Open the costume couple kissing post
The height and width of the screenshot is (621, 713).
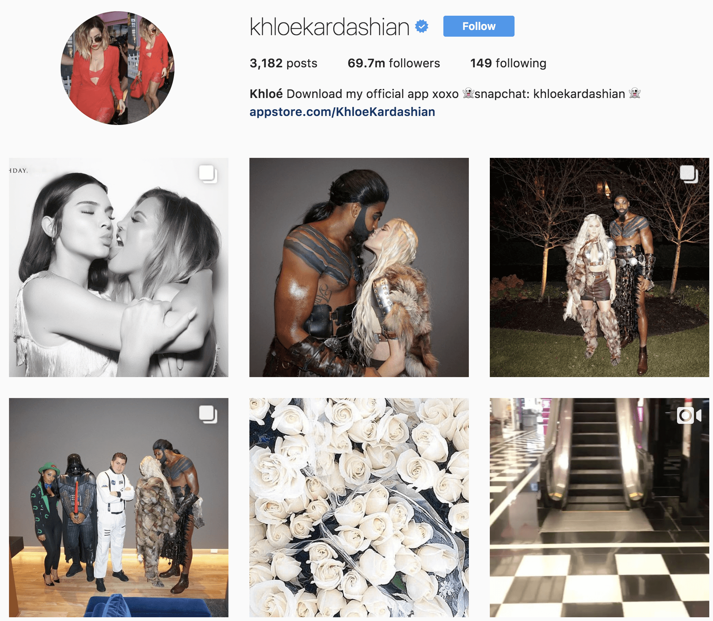pos(359,267)
